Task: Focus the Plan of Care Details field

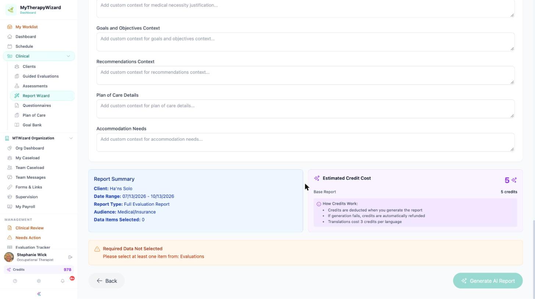Action: (x=305, y=109)
